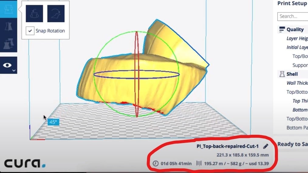Click the PI_Top-back-repaired-Cut-1 job name
Viewport: 308px width, 173px height.
point(228,146)
